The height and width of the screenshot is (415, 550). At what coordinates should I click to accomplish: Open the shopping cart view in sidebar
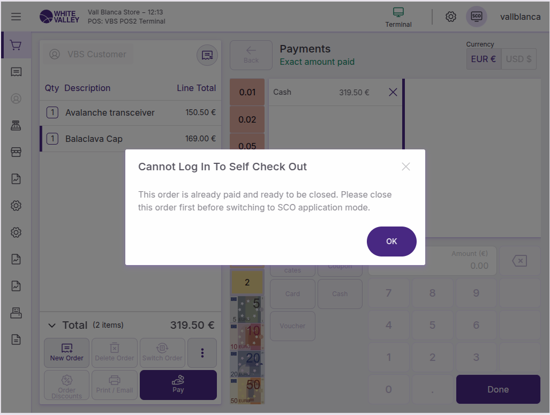16,46
